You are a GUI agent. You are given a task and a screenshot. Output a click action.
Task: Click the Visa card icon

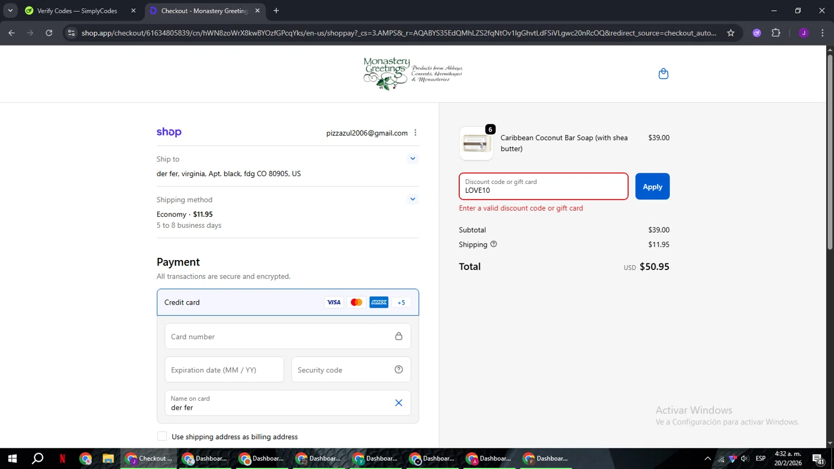[x=334, y=302]
